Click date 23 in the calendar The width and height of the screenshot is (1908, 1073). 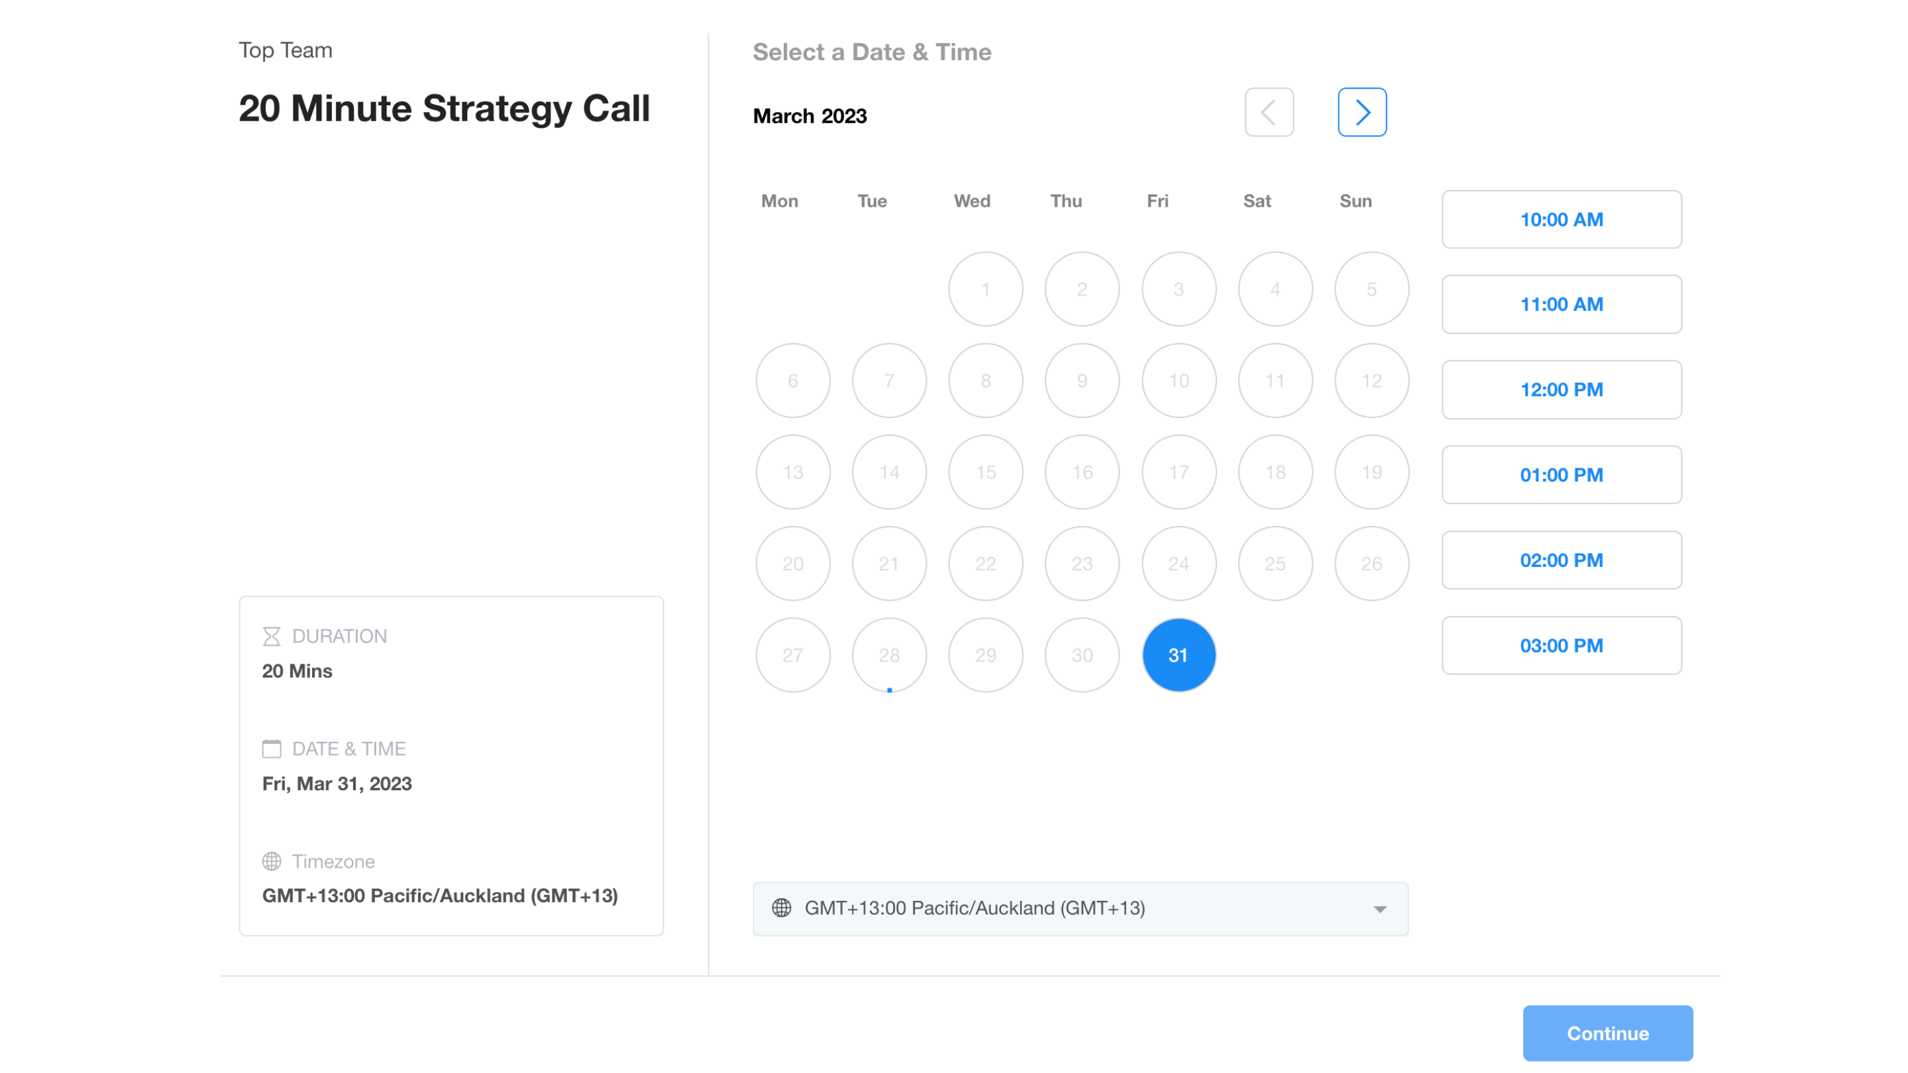(x=1082, y=564)
